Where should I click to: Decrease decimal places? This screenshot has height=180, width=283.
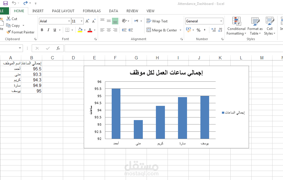pyautogui.click(x=220, y=30)
